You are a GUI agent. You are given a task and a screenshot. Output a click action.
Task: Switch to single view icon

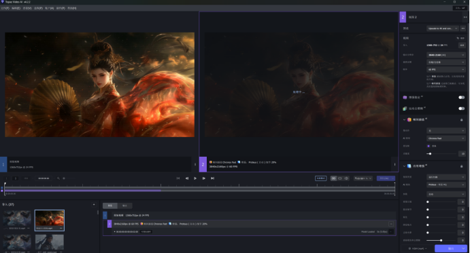pyautogui.click(x=340, y=178)
